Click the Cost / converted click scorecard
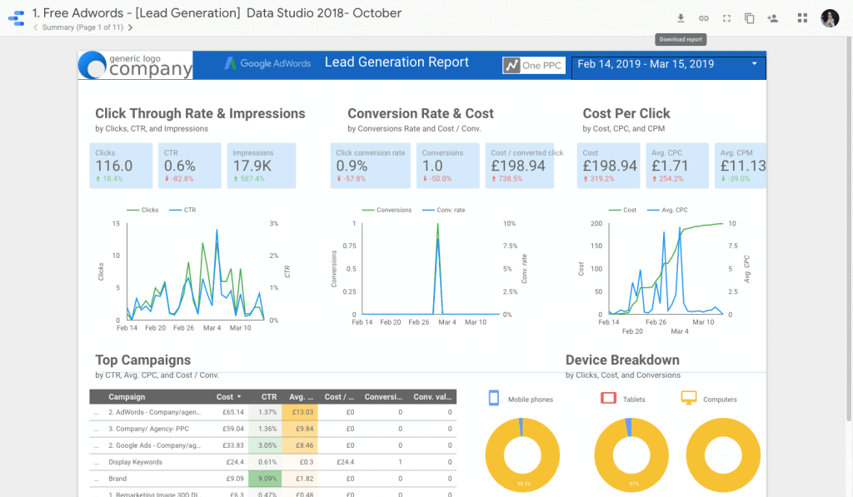The width and height of the screenshot is (853, 497). [x=520, y=166]
